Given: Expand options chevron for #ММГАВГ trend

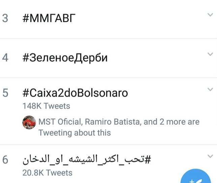Looking at the screenshot, I should click(x=210, y=15).
